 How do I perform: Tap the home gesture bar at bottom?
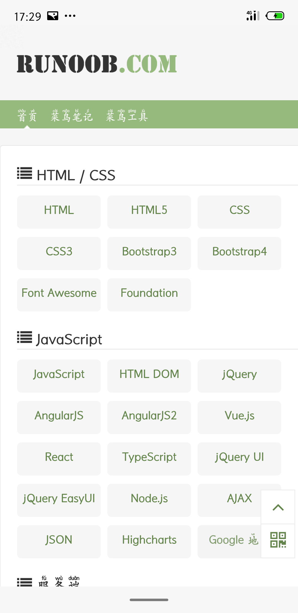149,600
